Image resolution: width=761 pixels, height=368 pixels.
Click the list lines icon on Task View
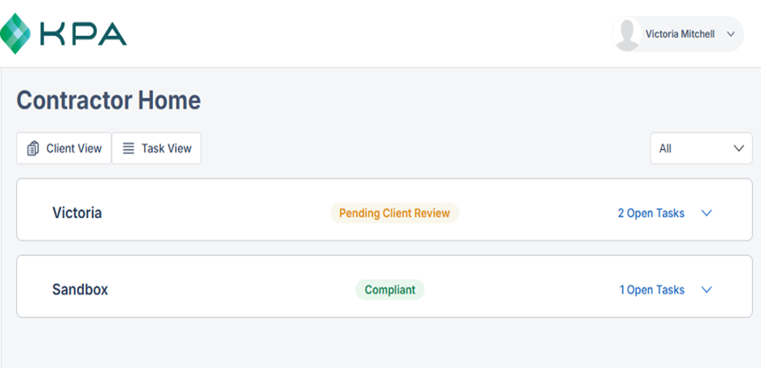click(x=128, y=148)
